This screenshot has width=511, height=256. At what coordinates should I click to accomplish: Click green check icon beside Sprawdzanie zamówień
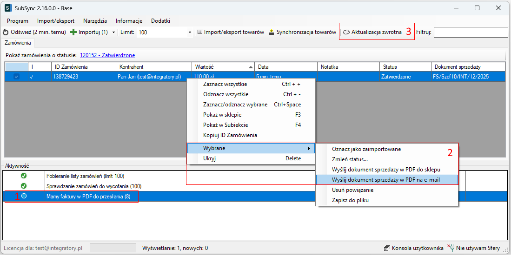(23, 186)
